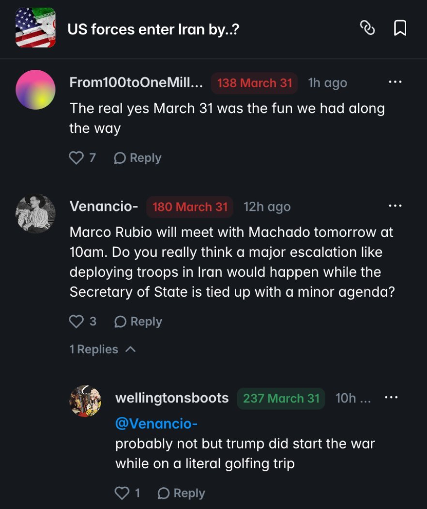Bookmark the US forces enter Iran market
Screen dimensions: 427x509
[x=400, y=29]
